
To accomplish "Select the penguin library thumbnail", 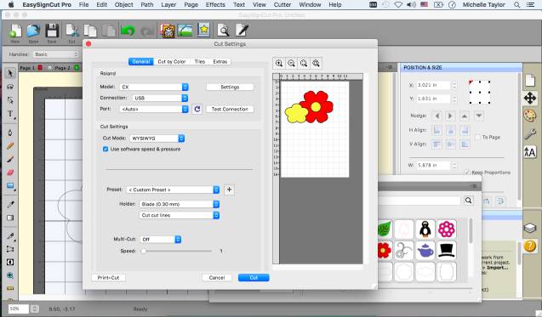I will pyautogui.click(x=425, y=229).
